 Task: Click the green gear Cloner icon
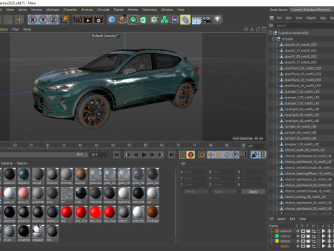[x=154, y=20]
